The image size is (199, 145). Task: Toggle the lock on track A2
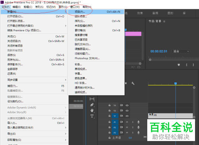coord(109,127)
